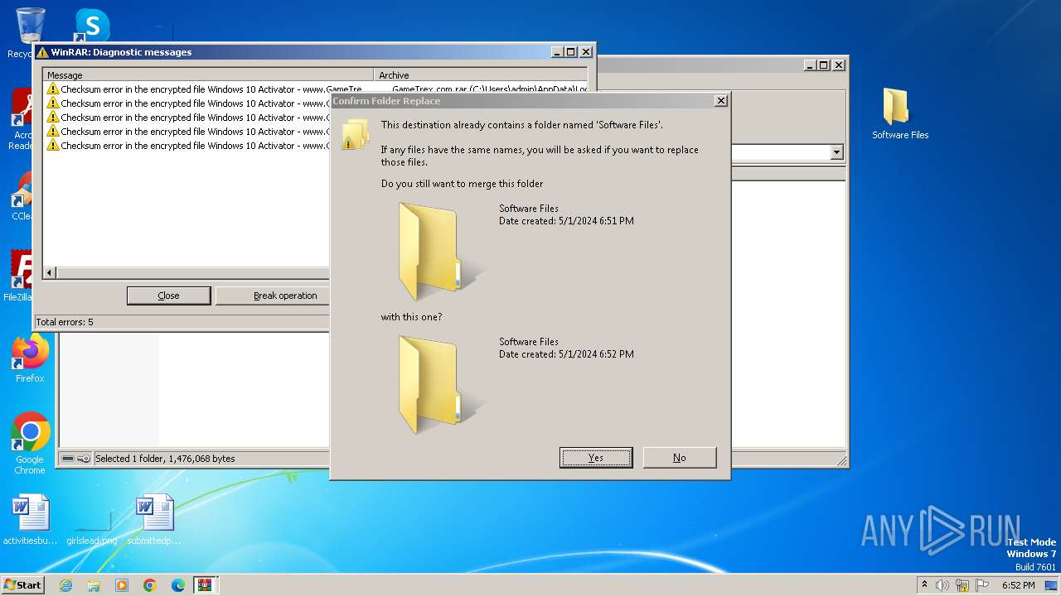Select the checksum error row ending in www.GameTre
Viewport: 1061px width, 596px height.
(x=203, y=89)
